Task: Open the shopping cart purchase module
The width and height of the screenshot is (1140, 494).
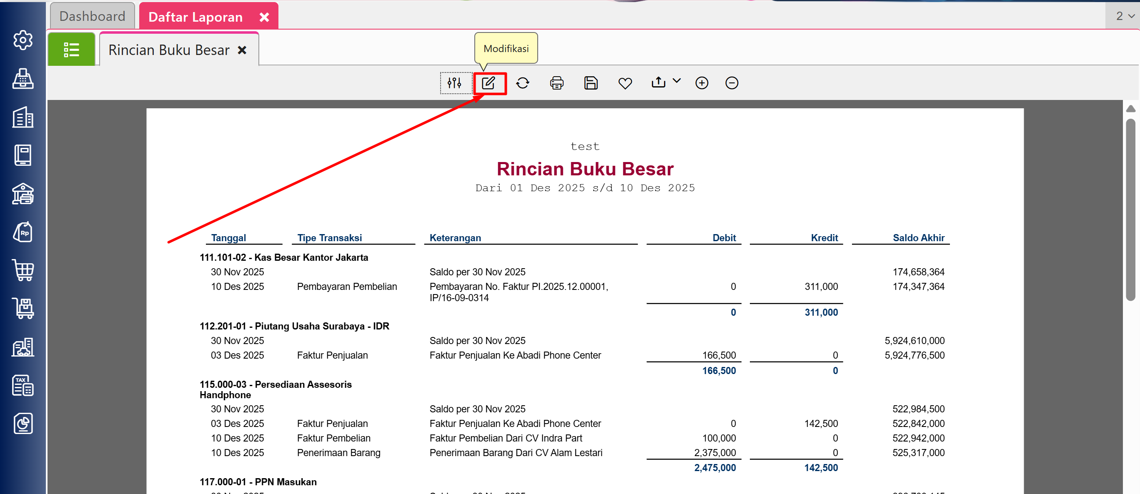Action: pyautogui.click(x=23, y=270)
